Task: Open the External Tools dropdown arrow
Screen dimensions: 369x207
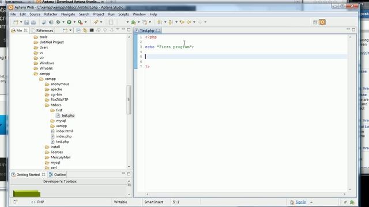Action: click(86, 22)
